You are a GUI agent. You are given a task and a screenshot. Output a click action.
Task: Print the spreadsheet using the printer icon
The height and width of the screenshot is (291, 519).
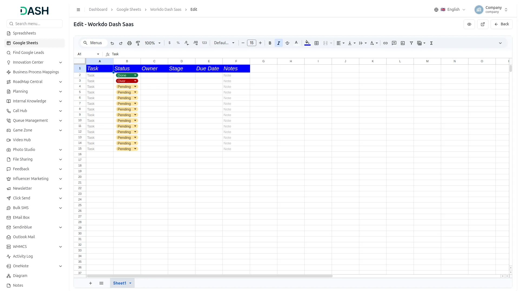pyautogui.click(x=129, y=43)
